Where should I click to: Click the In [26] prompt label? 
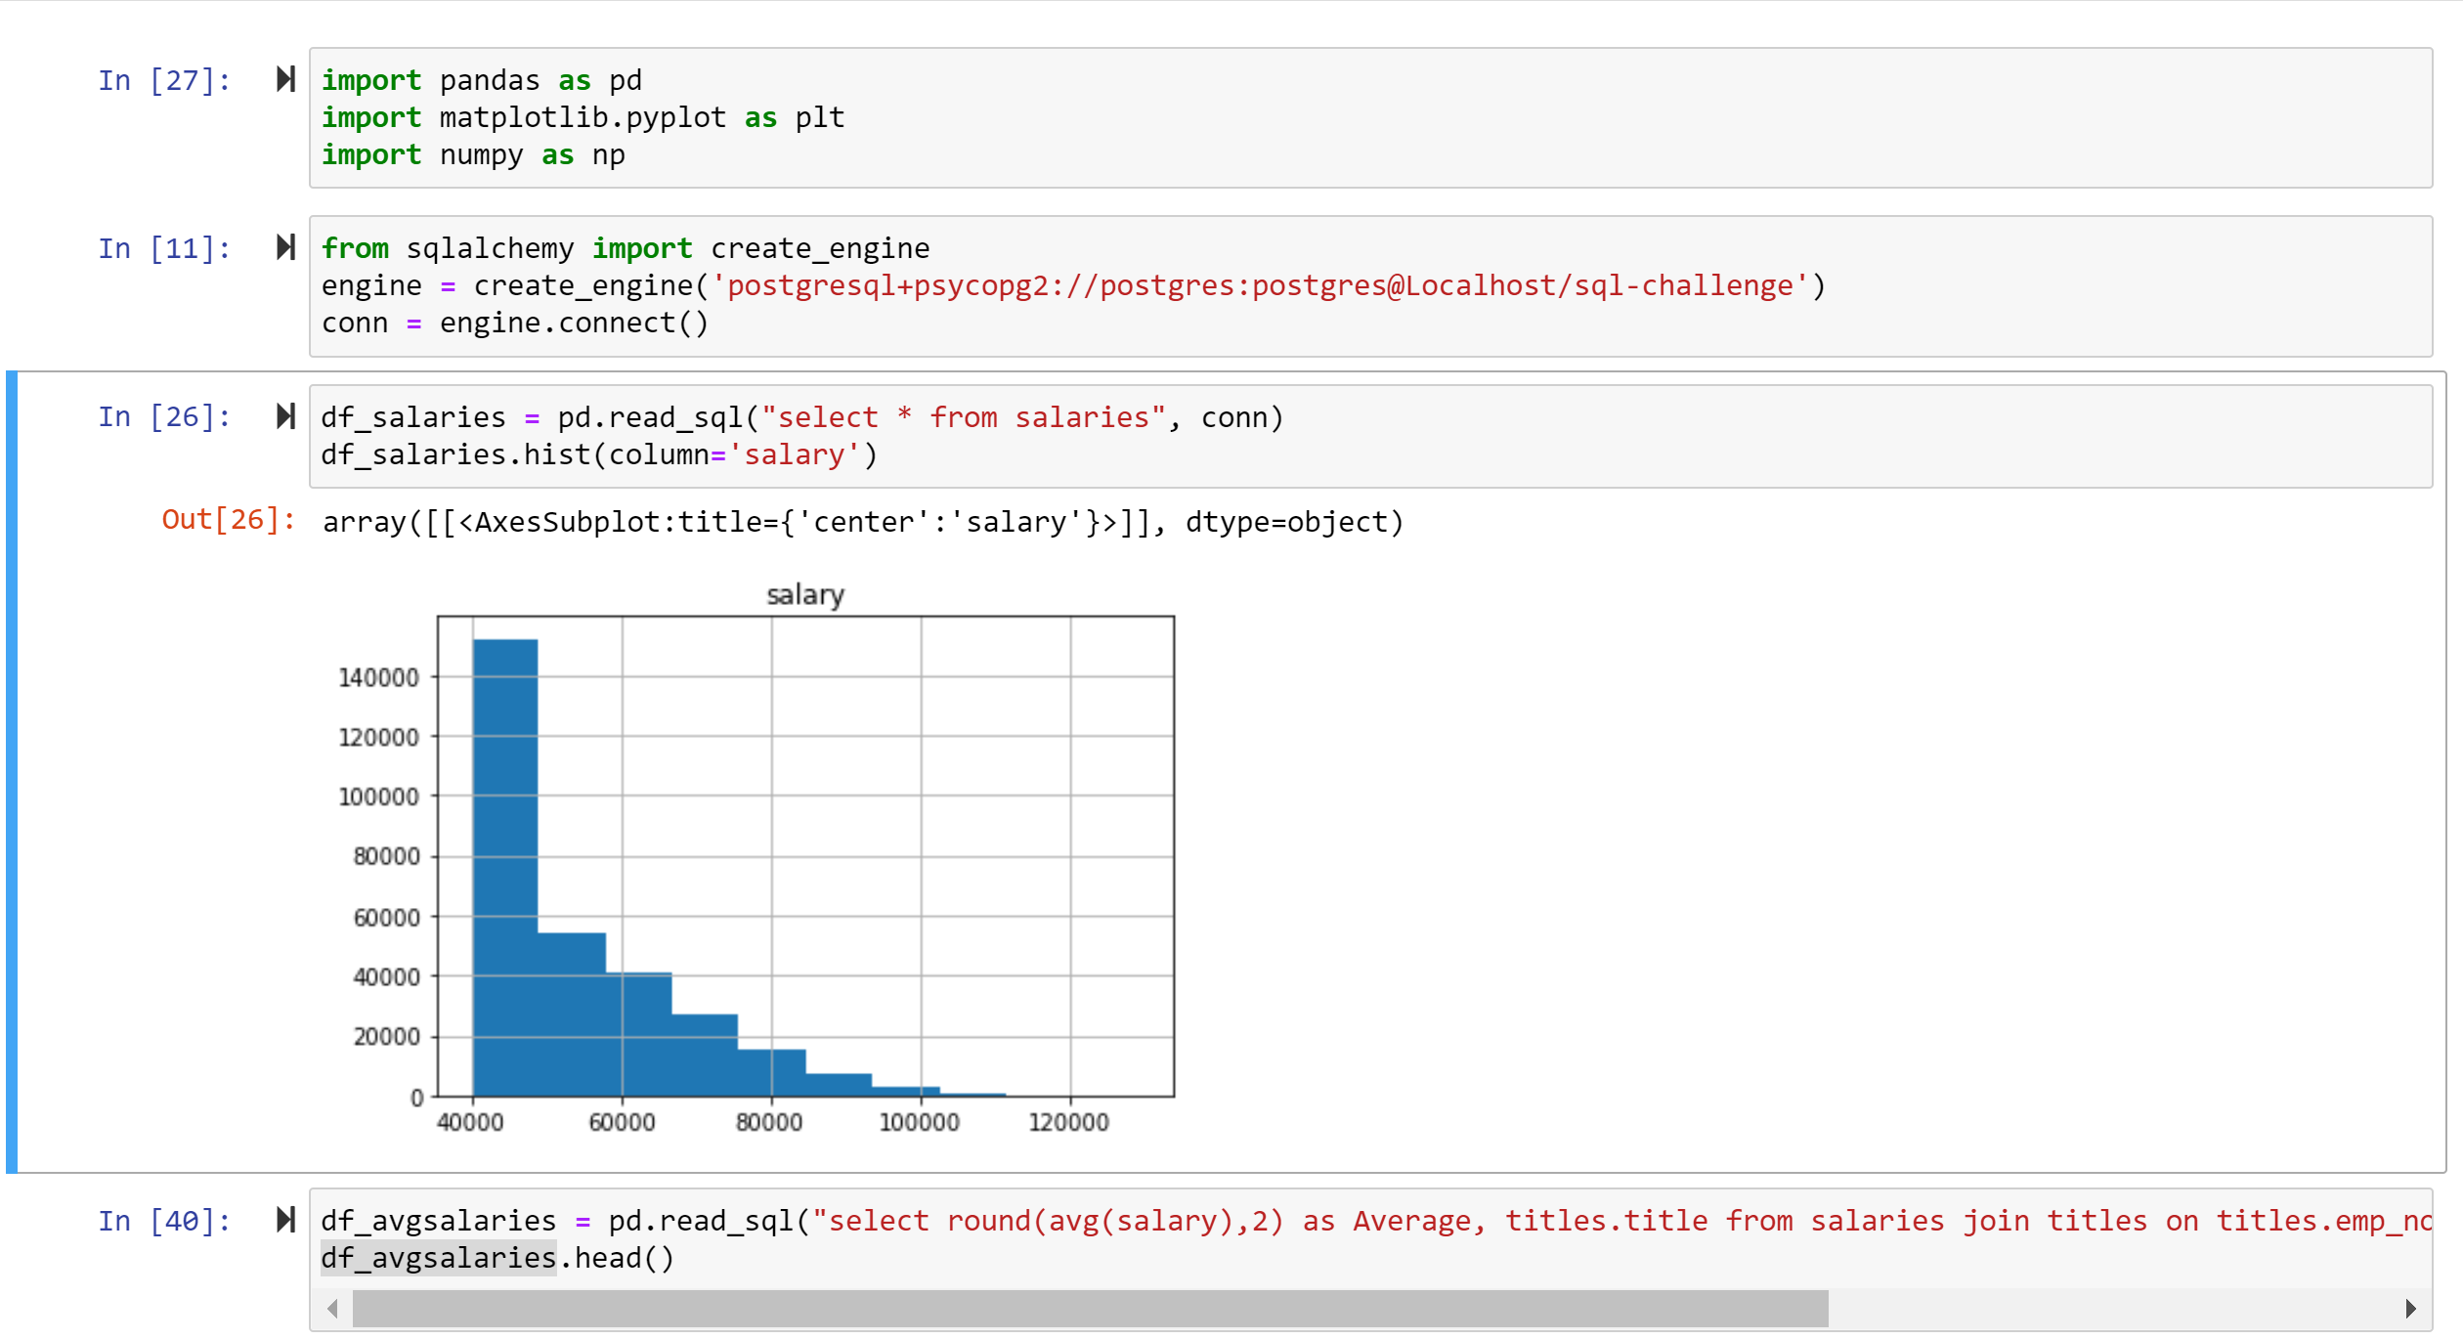point(164,417)
